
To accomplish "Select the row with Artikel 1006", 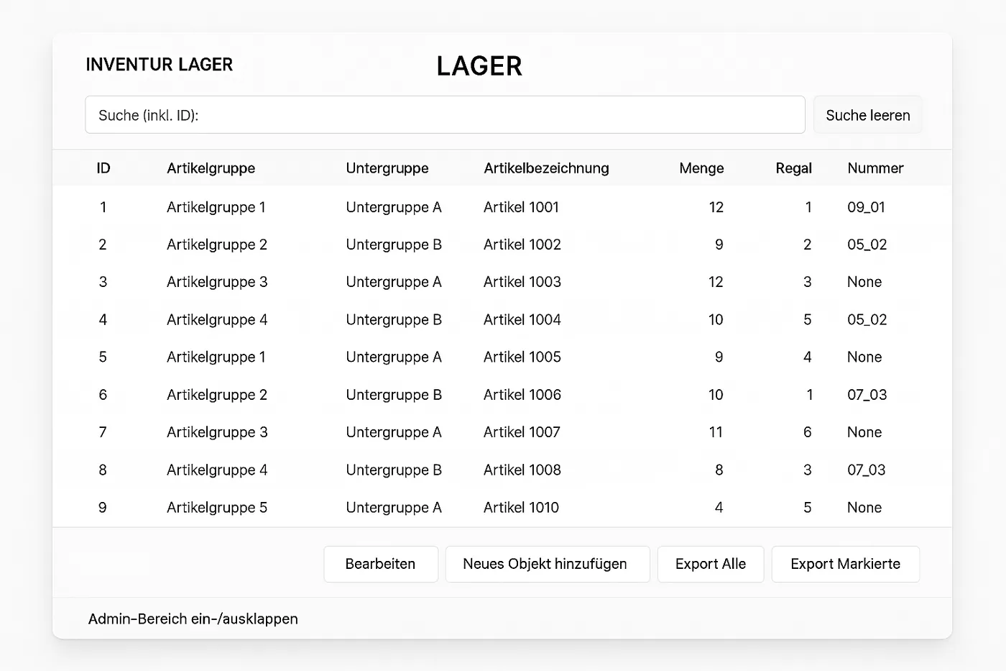I will click(502, 395).
